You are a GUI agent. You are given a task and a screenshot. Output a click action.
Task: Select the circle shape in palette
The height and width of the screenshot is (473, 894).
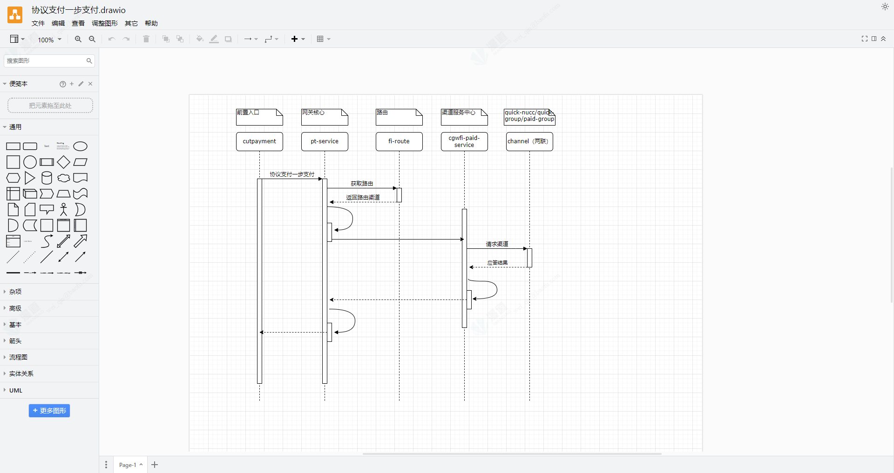(x=30, y=162)
